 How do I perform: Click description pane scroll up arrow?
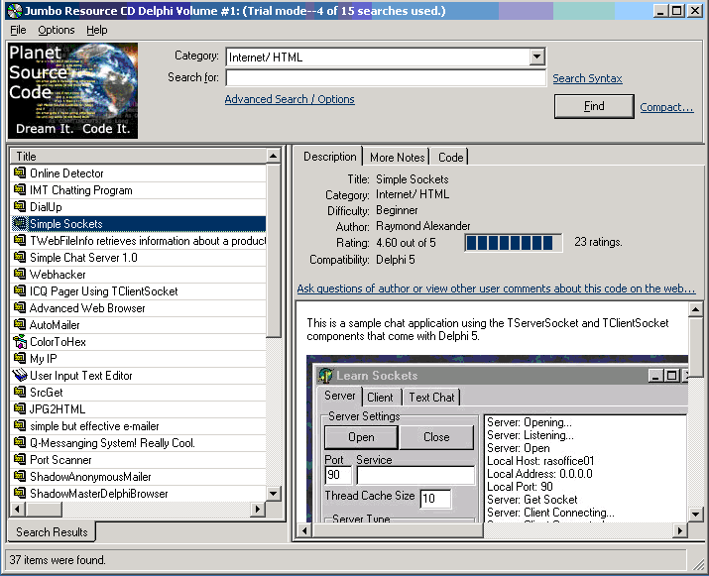coord(695,309)
